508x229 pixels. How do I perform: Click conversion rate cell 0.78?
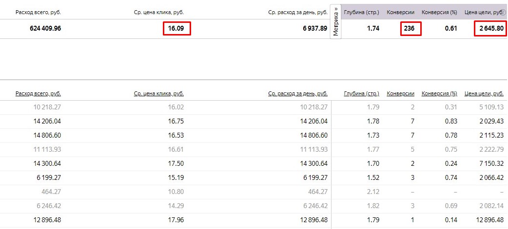point(451,136)
